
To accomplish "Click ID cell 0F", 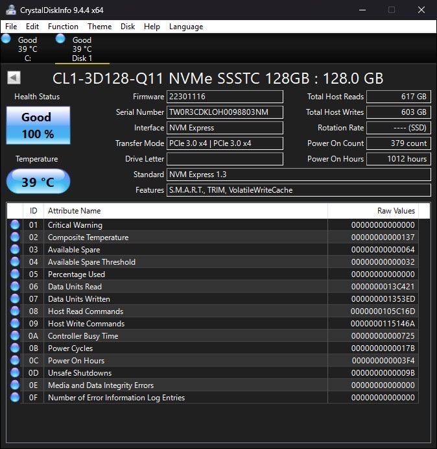I will (x=33, y=398).
